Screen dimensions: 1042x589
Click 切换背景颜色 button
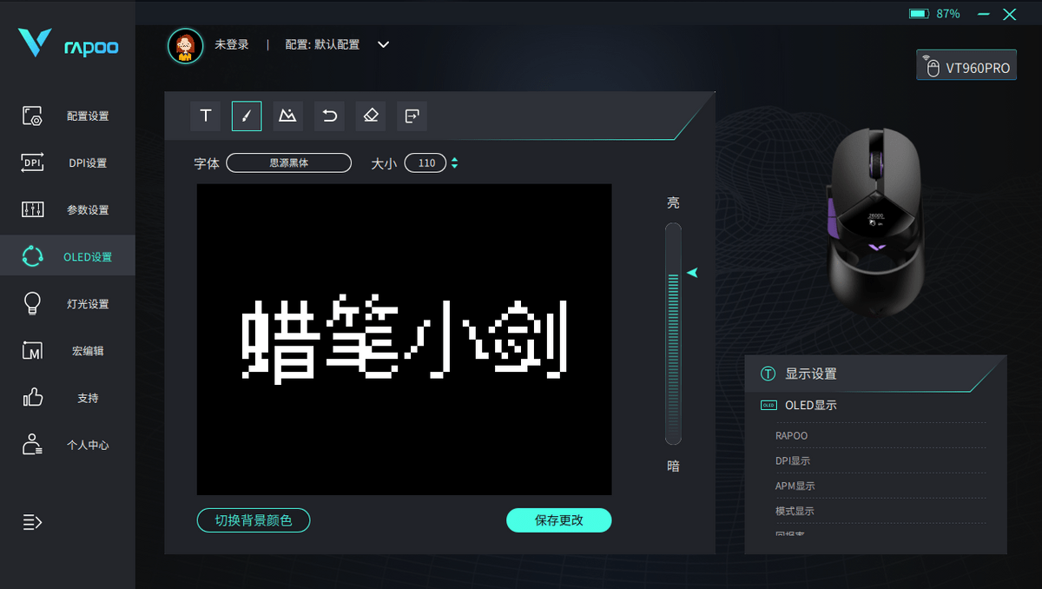pyautogui.click(x=254, y=520)
